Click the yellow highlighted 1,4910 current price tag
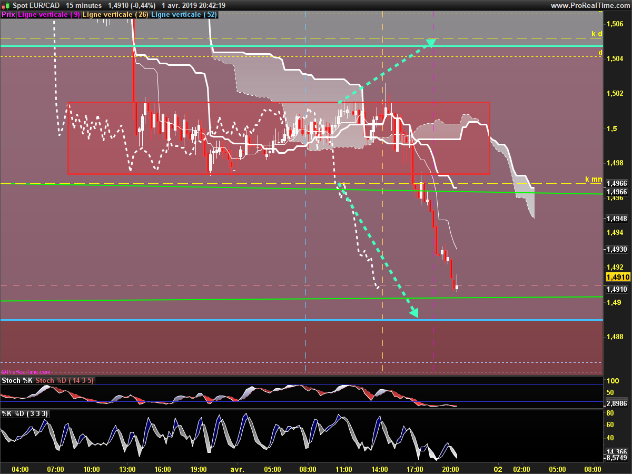 [618, 277]
